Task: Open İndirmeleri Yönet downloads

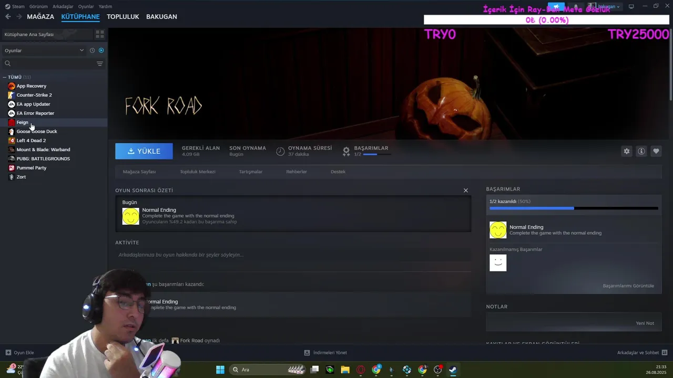Action: coord(325,353)
